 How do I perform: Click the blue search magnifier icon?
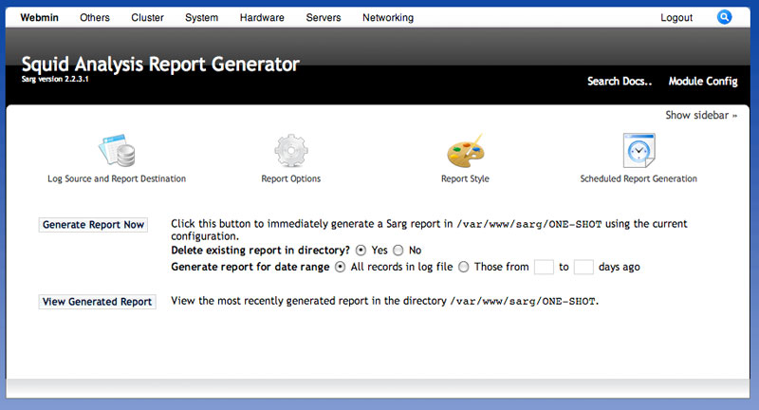tap(725, 17)
